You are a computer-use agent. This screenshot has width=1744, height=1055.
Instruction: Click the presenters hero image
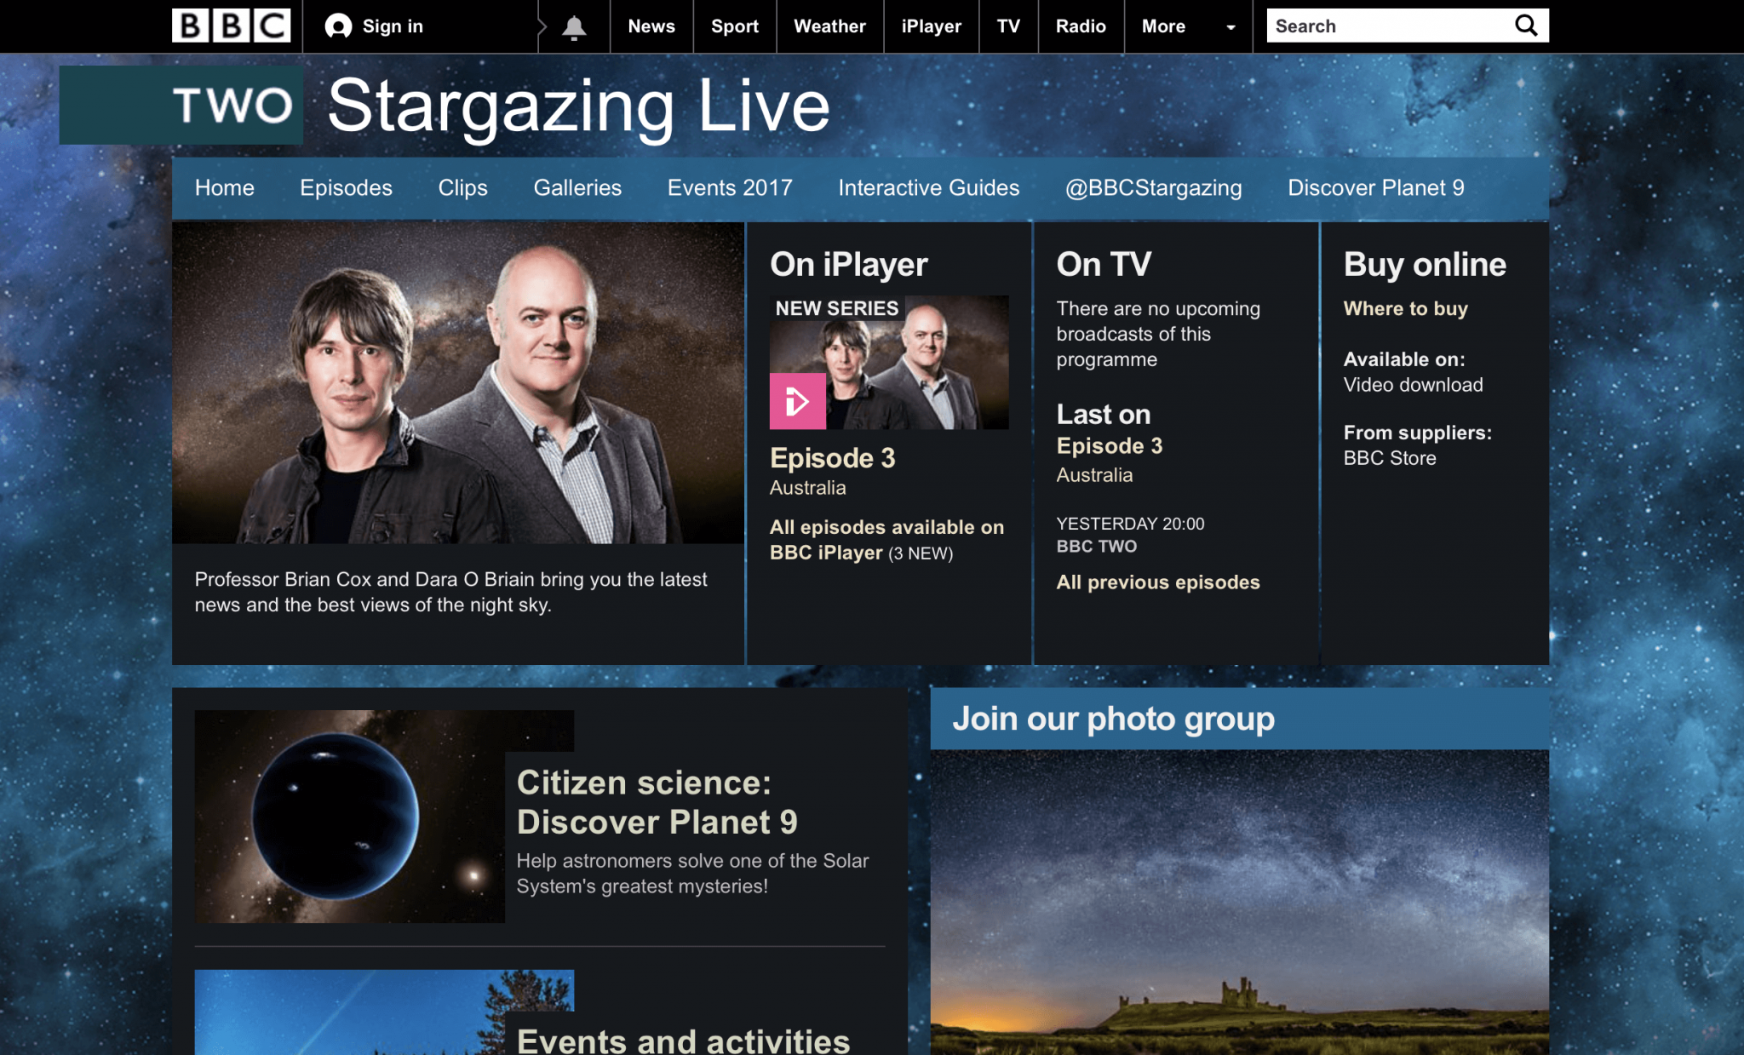click(x=458, y=383)
